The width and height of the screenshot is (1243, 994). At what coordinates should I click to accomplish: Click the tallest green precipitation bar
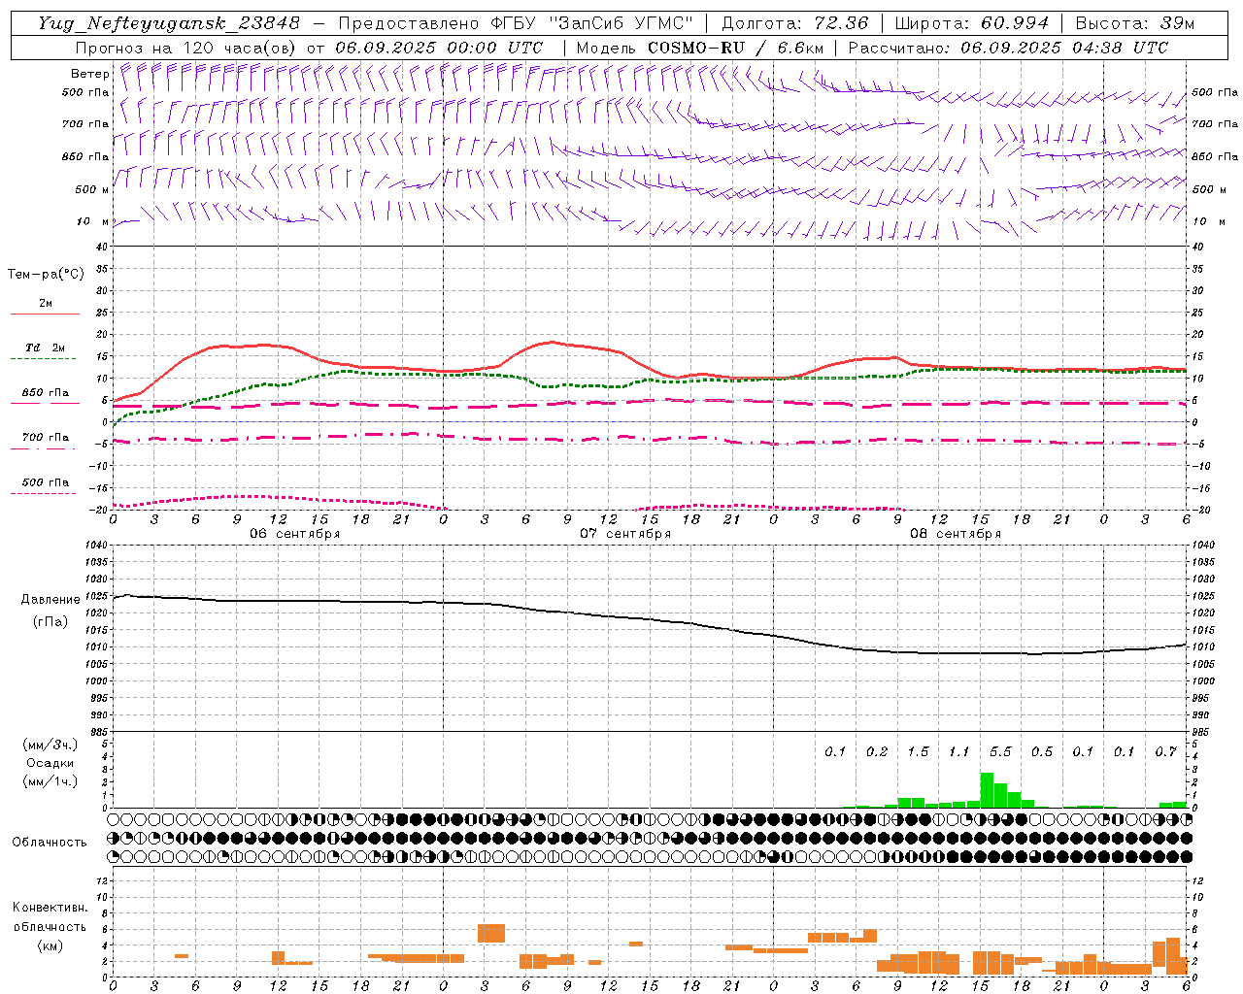point(987,790)
